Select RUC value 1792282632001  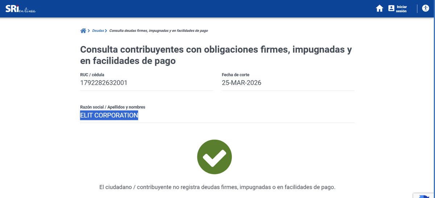click(x=104, y=83)
